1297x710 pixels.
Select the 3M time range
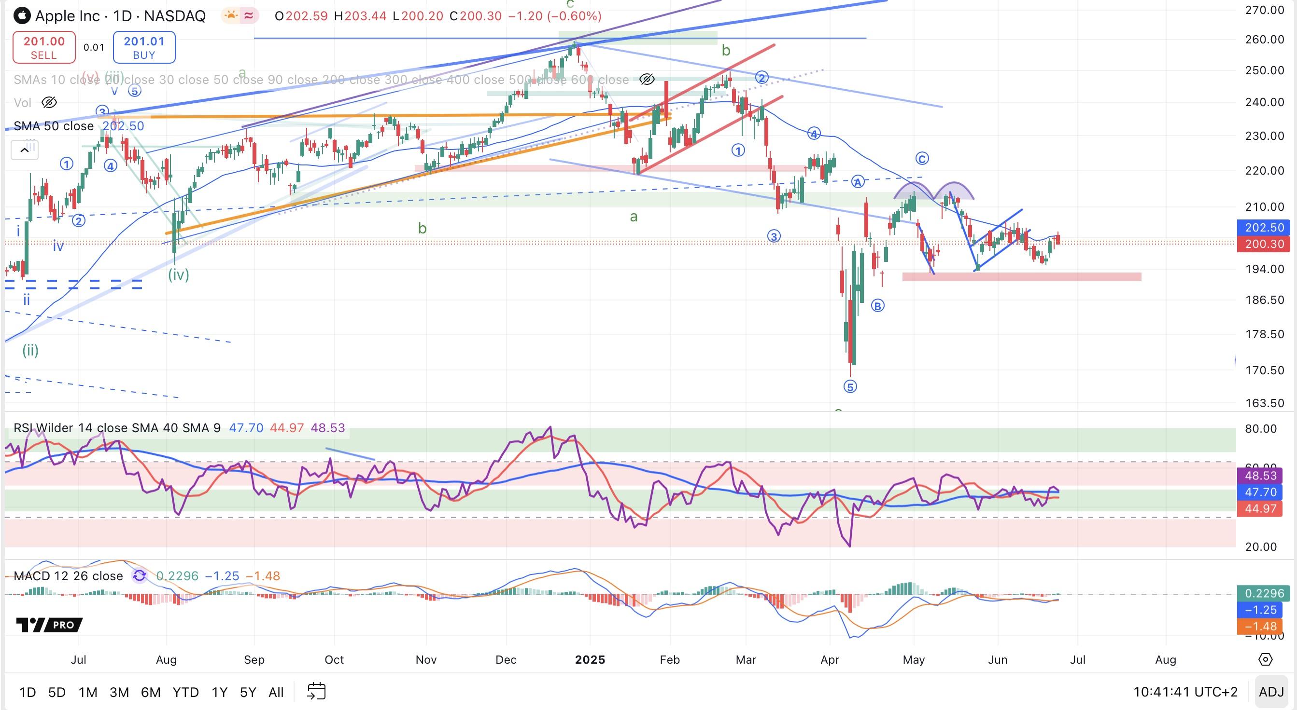(x=119, y=693)
